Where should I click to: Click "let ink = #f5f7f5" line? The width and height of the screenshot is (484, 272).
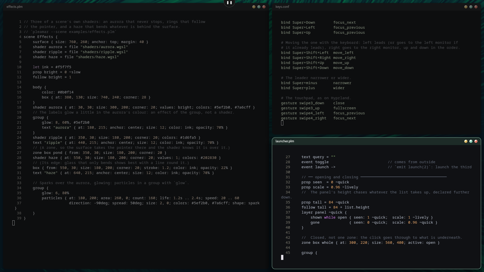52,67
